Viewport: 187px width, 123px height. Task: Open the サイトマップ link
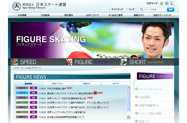pos(117,10)
